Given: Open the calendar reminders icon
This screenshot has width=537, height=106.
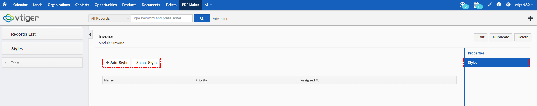Looking at the screenshot, I should [x=478, y=5].
